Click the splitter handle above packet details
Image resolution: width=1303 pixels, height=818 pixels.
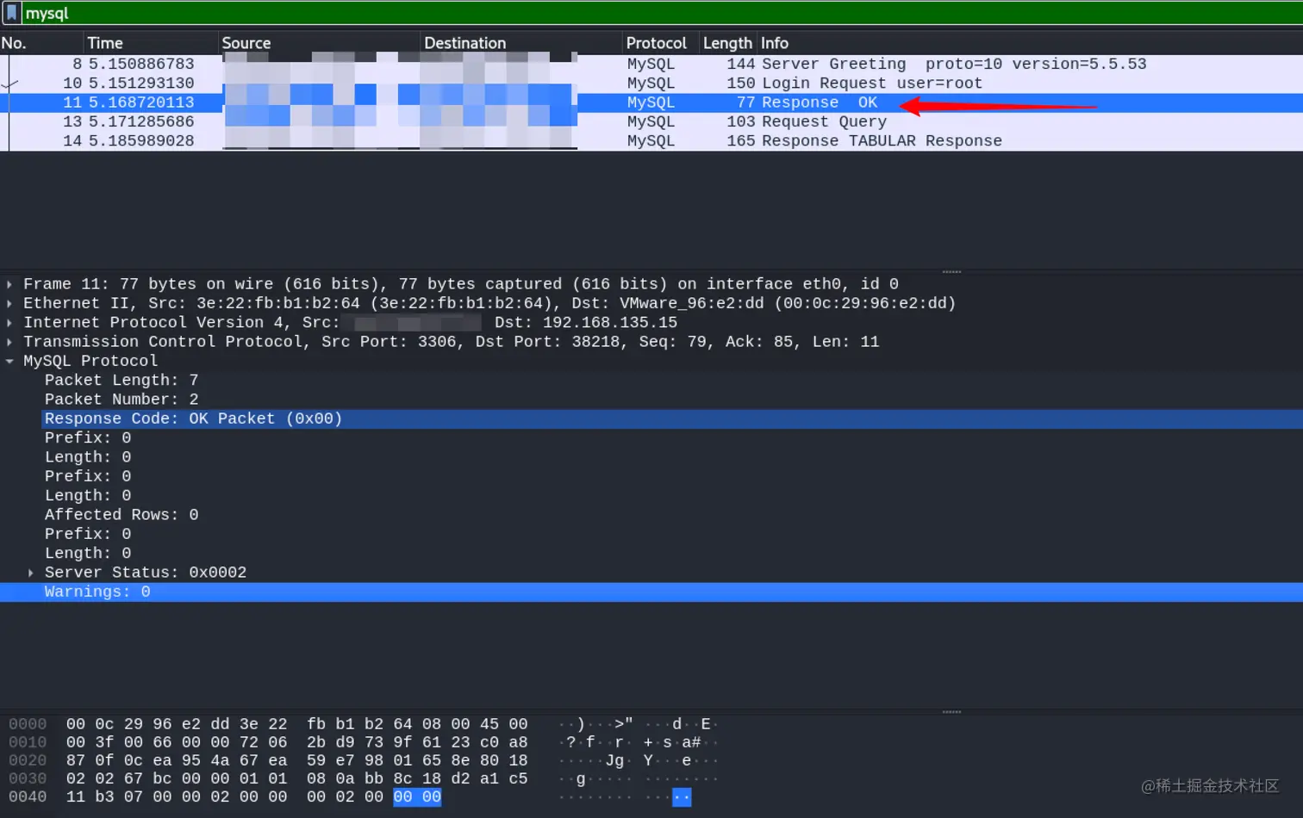(x=951, y=272)
